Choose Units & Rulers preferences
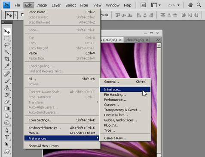 (125, 115)
